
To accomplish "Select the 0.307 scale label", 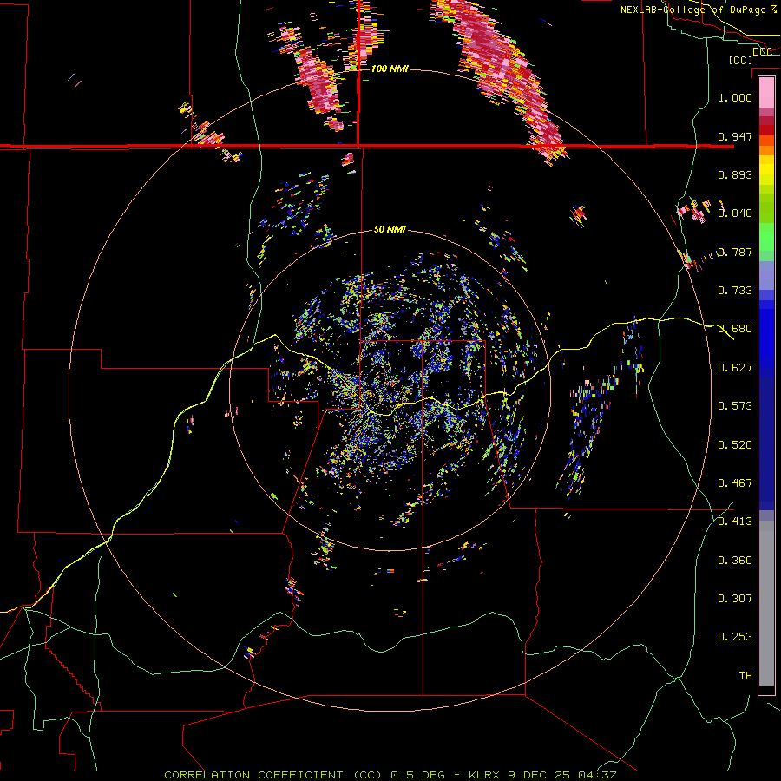I will pyautogui.click(x=735, y=599).
